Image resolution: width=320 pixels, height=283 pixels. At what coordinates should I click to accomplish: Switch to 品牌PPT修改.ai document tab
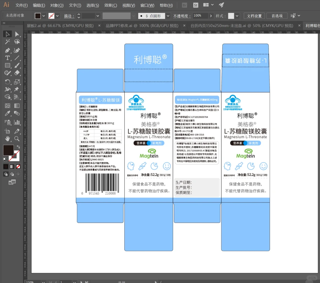click(x=142, y=25)
